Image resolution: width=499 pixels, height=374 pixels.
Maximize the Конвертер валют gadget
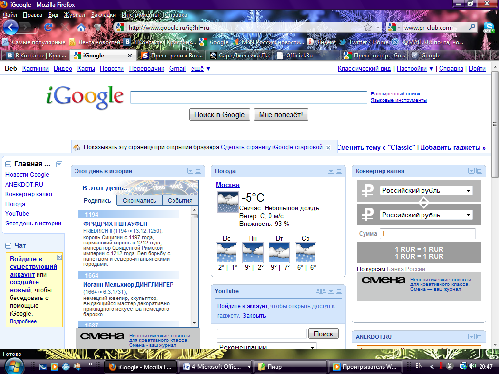click(x=480, y=171)
